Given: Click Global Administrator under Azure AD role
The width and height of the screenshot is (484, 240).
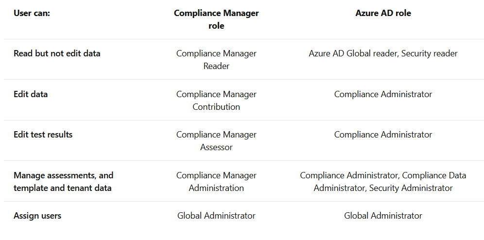Looking at the screenshot, I should pyautogui.click(x=383, y=216).
